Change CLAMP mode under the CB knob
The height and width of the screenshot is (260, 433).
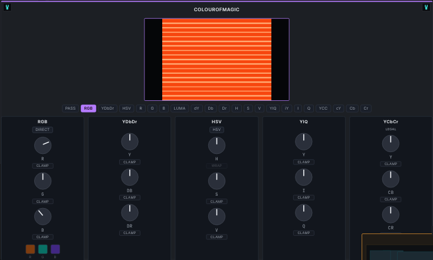coord(391,199)
